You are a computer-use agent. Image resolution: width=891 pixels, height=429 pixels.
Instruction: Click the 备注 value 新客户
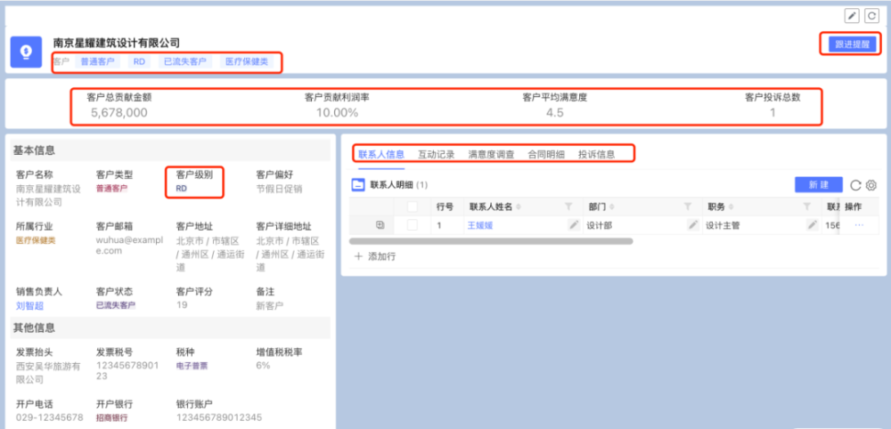270,306
